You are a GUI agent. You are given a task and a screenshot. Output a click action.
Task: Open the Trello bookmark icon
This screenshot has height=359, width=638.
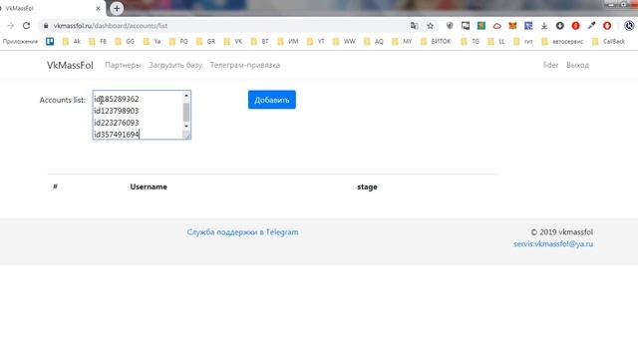tap(50, 41)
